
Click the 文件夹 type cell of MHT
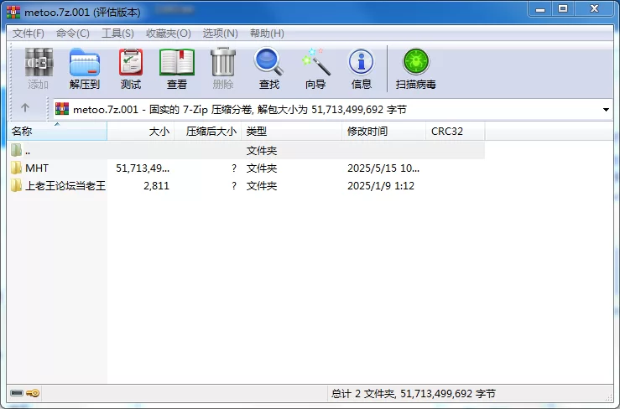262,168
